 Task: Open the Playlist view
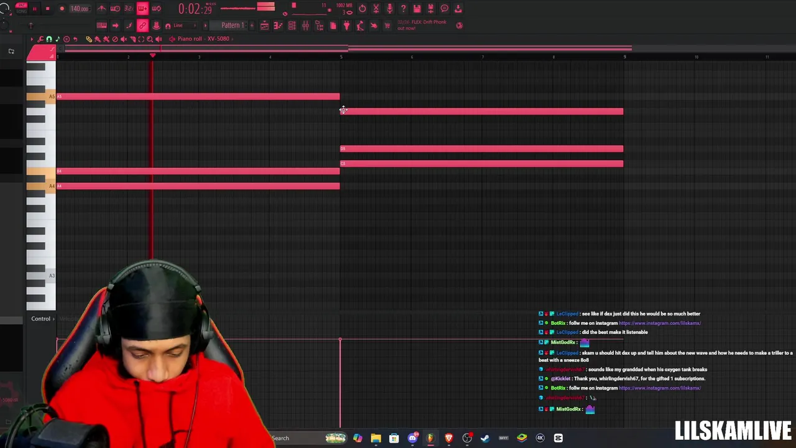click(x=264, y=26)
